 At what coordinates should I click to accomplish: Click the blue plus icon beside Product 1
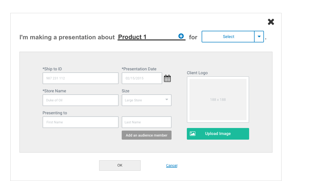click(x=181, y=36)
